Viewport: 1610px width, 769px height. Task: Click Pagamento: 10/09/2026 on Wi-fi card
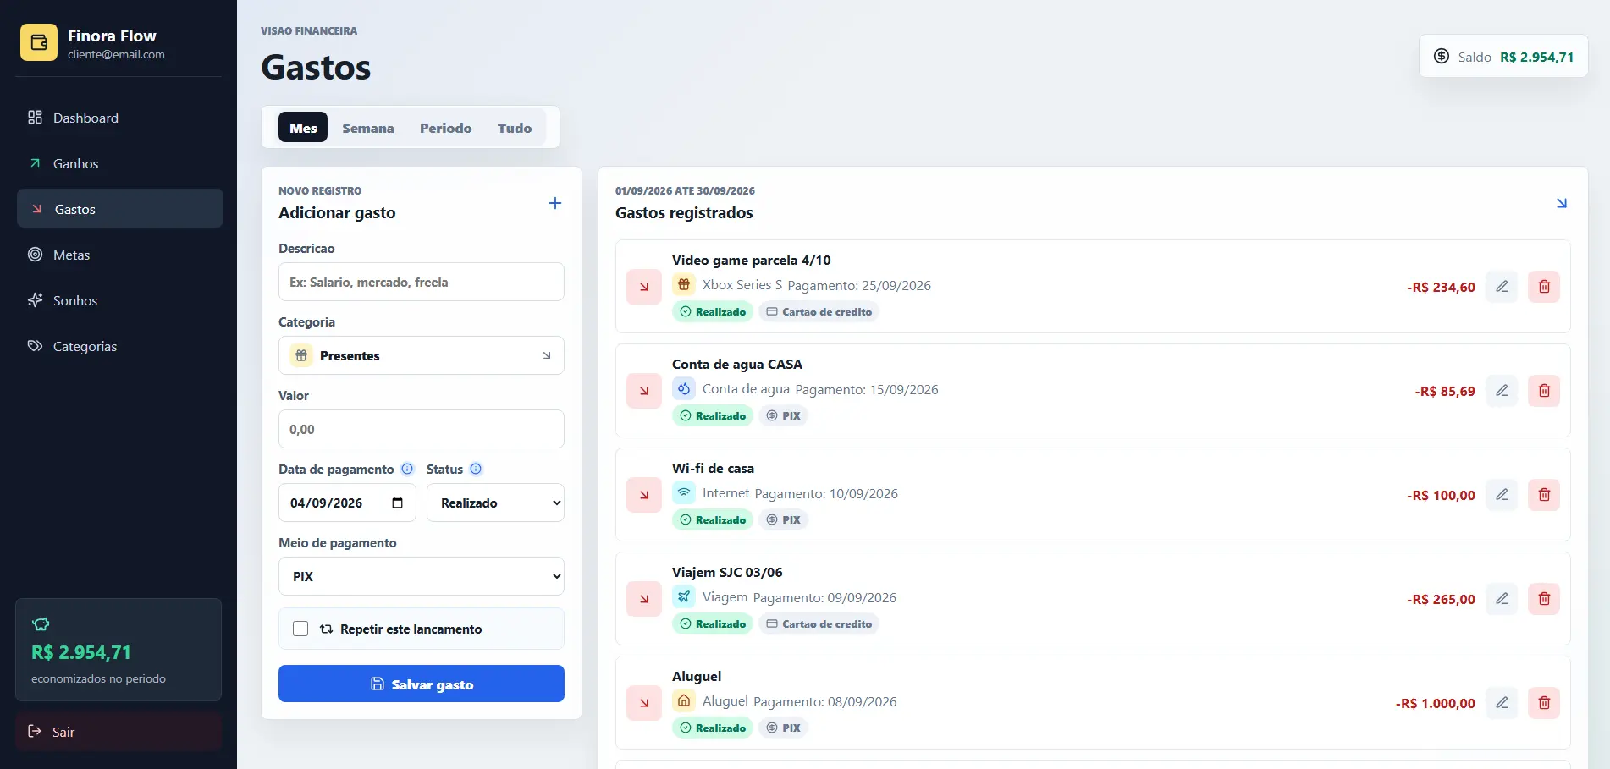(x=826, y=493)
